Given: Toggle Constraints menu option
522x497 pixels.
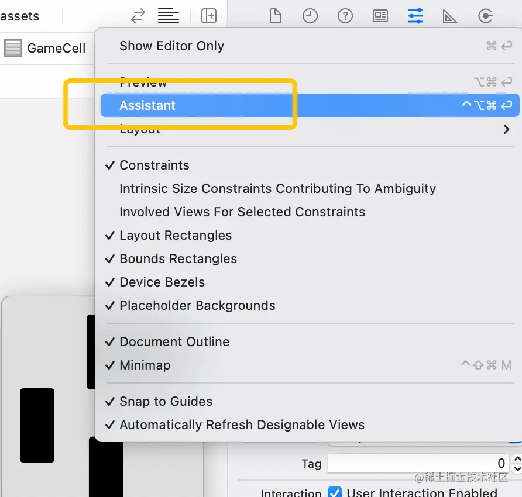Looking at the screenshot, I should [310, 165].
